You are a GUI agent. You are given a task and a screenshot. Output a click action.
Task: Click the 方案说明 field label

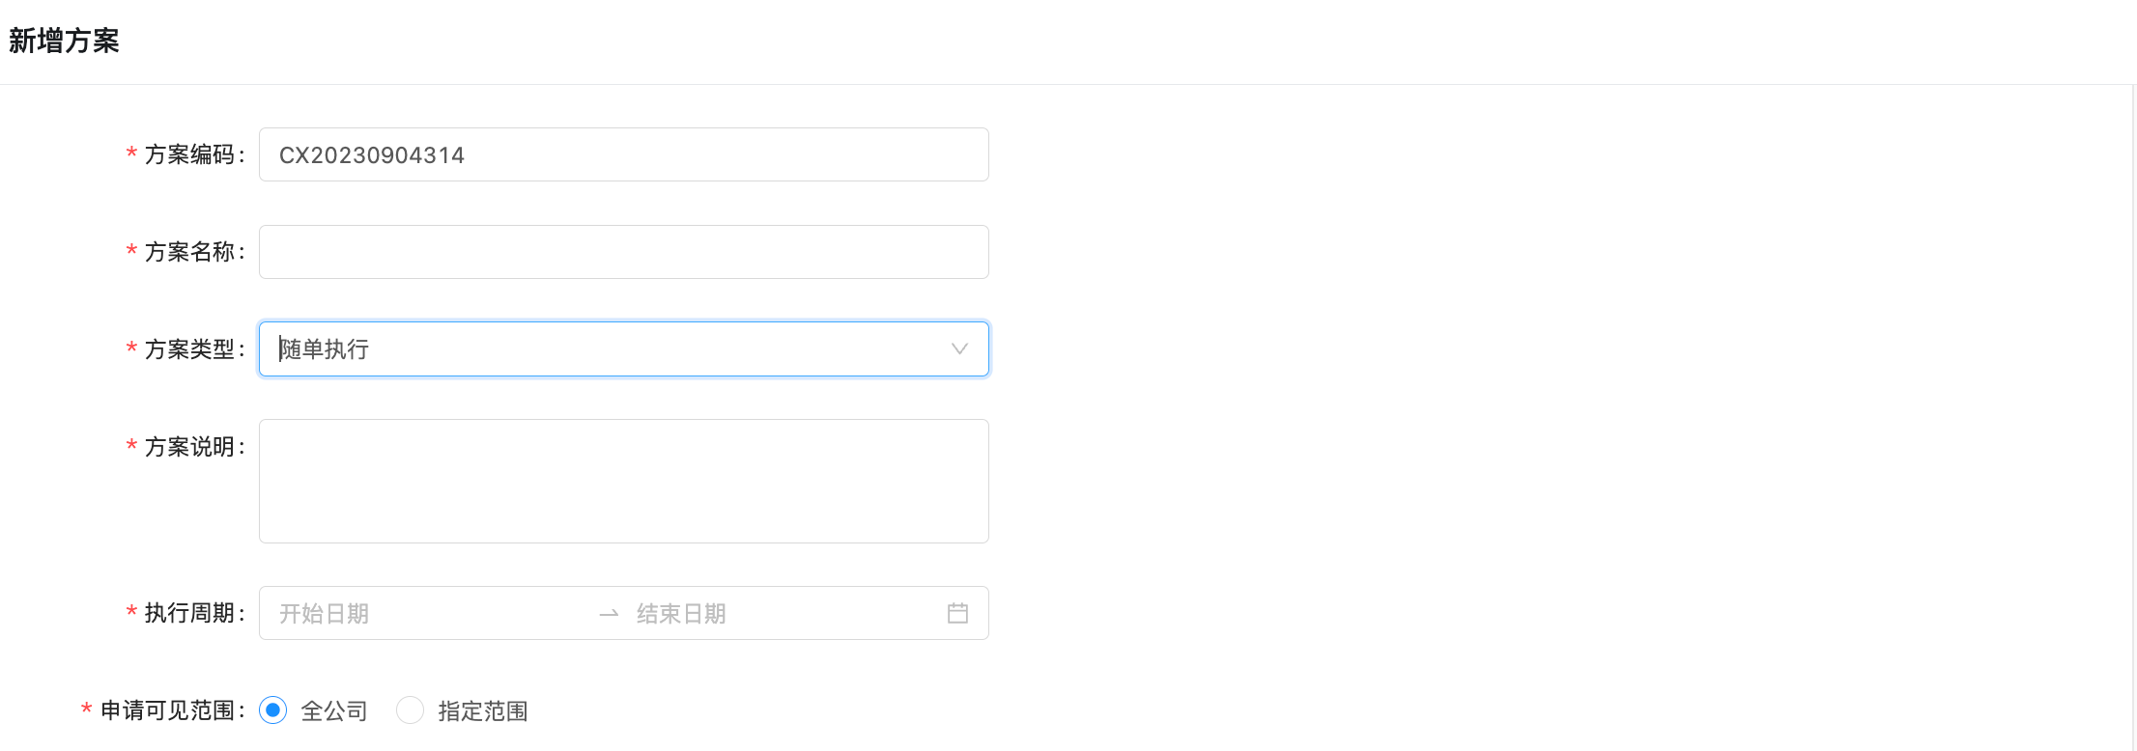[189, 447]
